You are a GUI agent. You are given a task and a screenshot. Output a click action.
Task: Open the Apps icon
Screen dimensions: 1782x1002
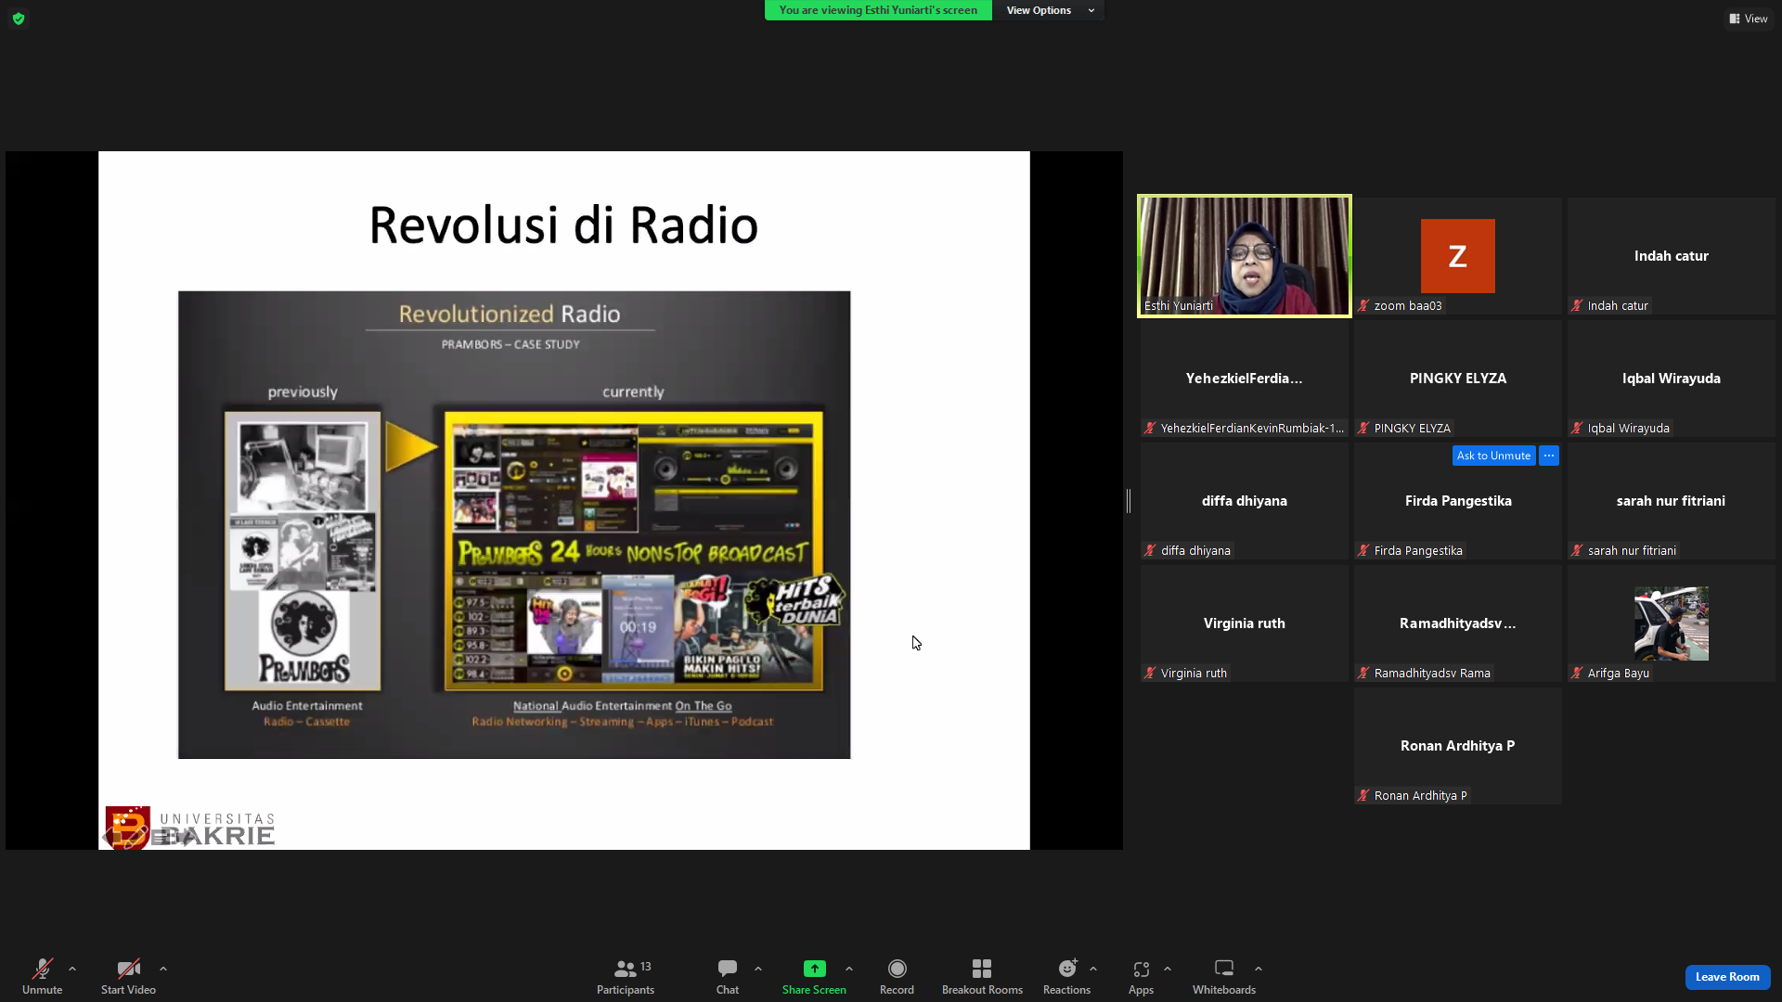[1141, 969]
